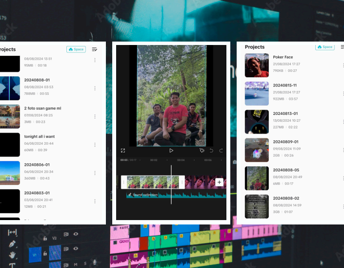Select the Hand tool in background Premiere toolbar
The image size is (344, 268).
tap(12, 255)
